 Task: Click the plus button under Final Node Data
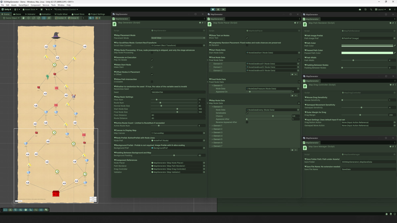(292, 74)
